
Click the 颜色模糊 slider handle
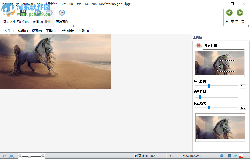pyautogui.click(x=209, y=86)
